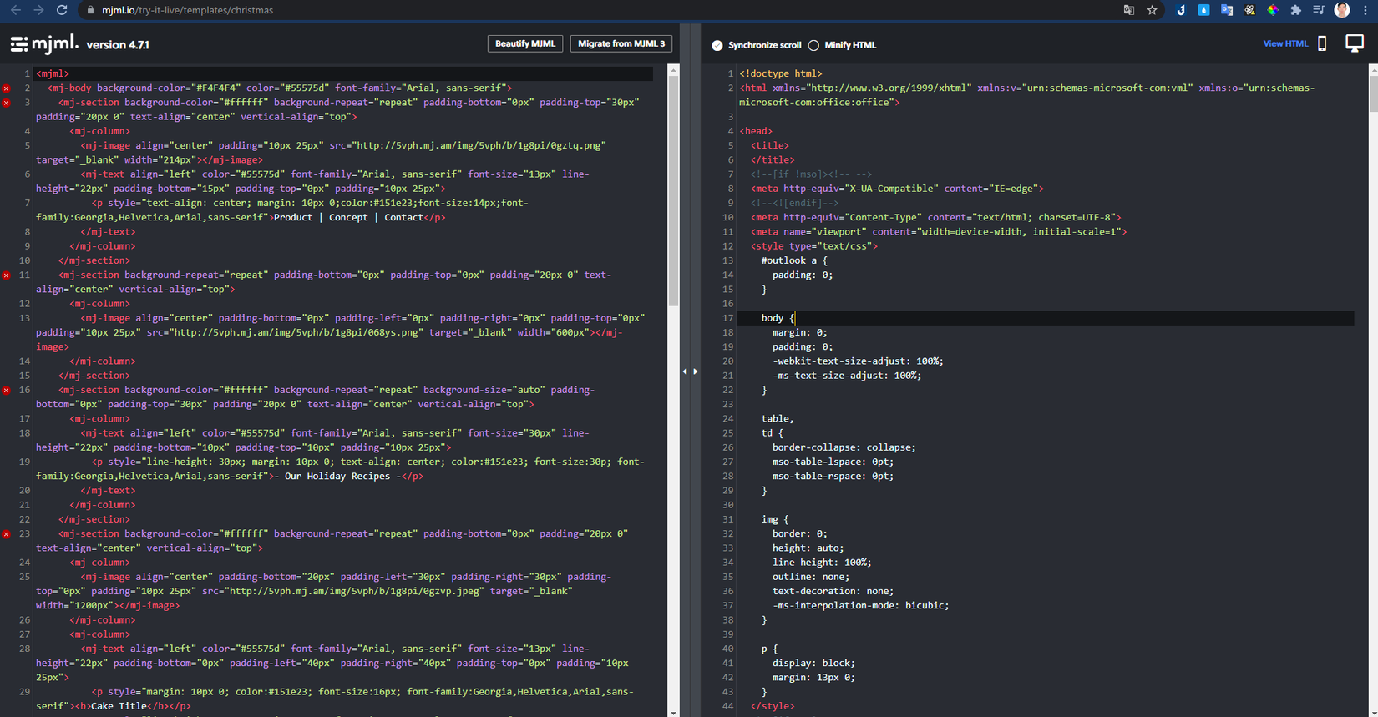Open Chrome extensions puzzle icon

click(x=1295, y=10)
